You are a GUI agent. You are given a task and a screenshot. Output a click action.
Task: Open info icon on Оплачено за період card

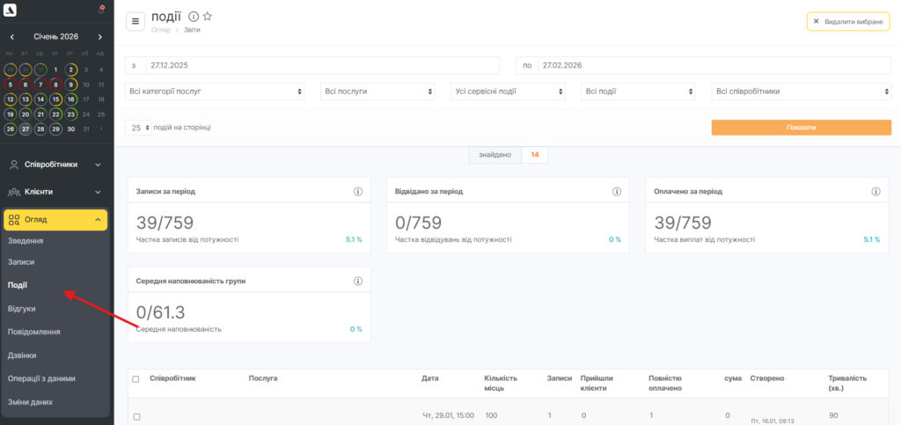click(875, 191)
